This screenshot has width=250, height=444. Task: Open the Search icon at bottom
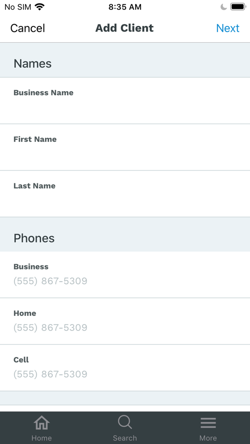coord(125,422)
